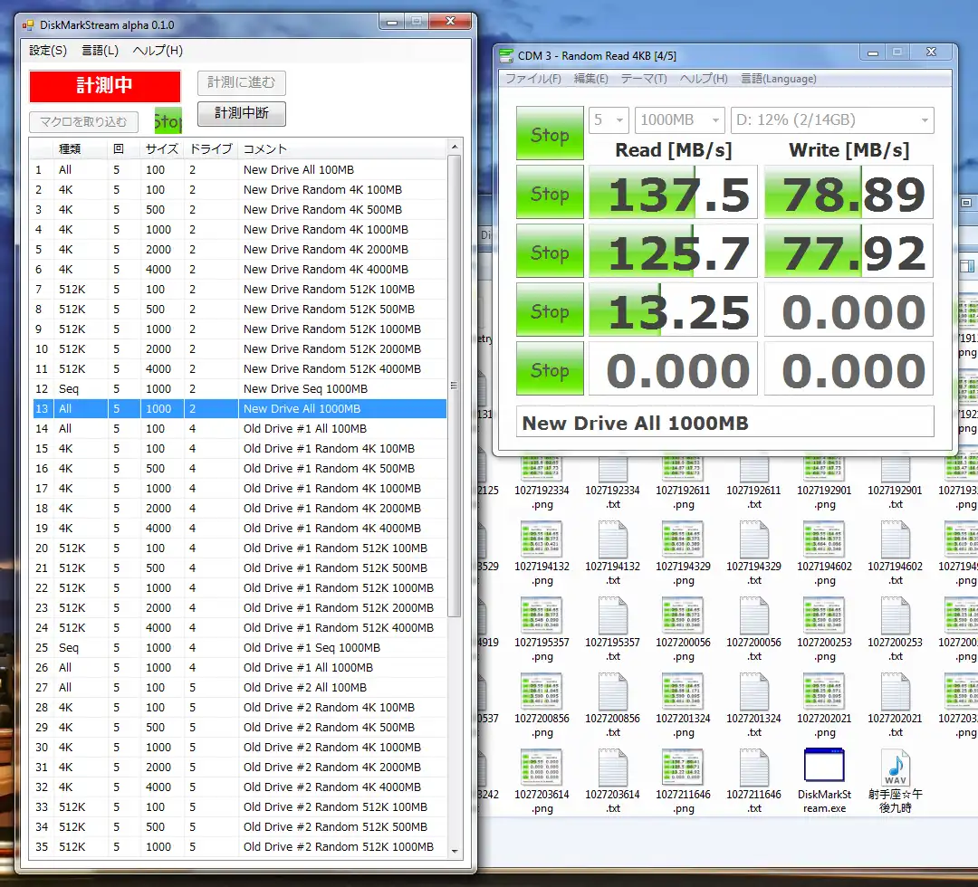Click the 計測中断 abort button
978x887 pixels.
(x=242, y=113)
